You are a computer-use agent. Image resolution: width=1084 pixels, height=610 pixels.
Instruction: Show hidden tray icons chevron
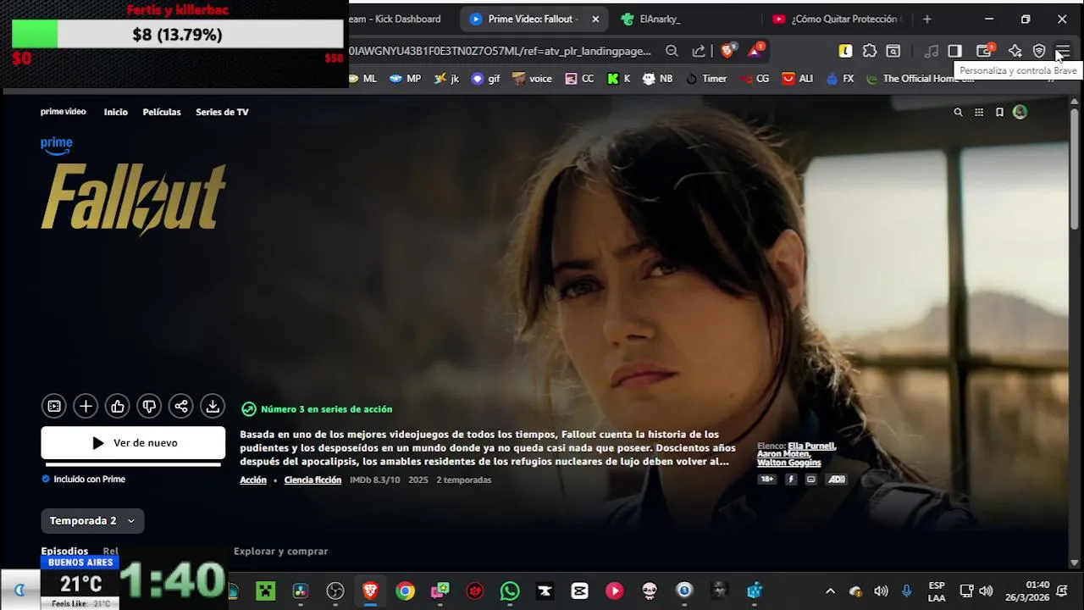pos(830,591)
